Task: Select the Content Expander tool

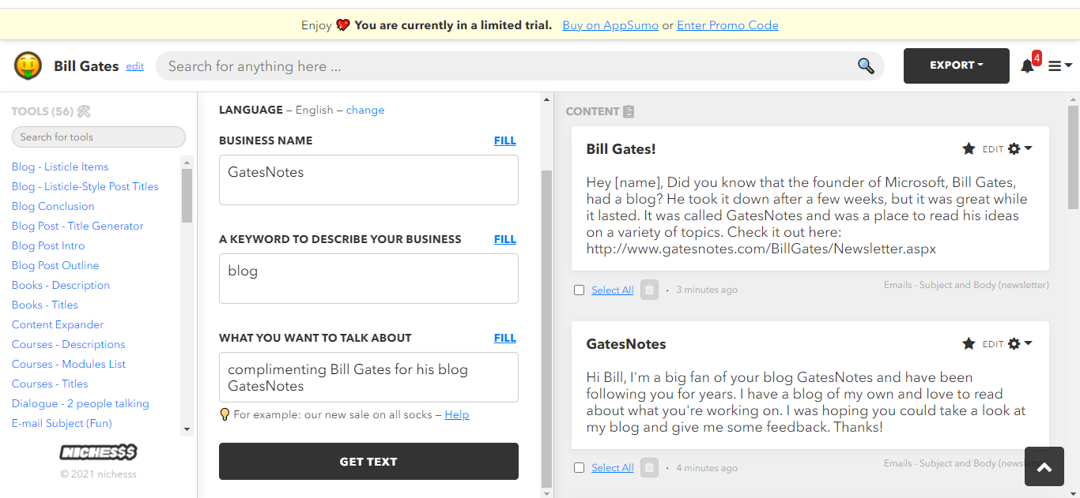Action: [58, 324]
